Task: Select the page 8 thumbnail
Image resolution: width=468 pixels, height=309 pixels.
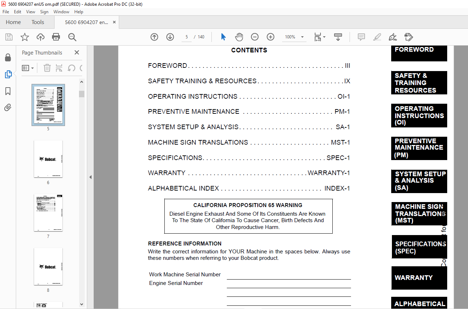Action: pyautogui.click(x=48, y=267)
